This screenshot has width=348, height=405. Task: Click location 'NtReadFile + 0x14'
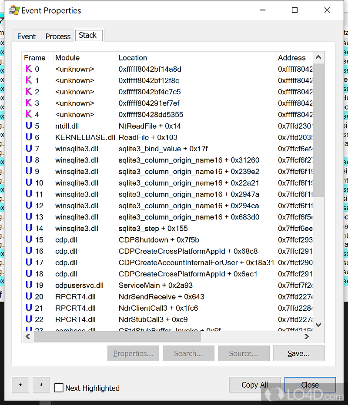coord(150,126)
